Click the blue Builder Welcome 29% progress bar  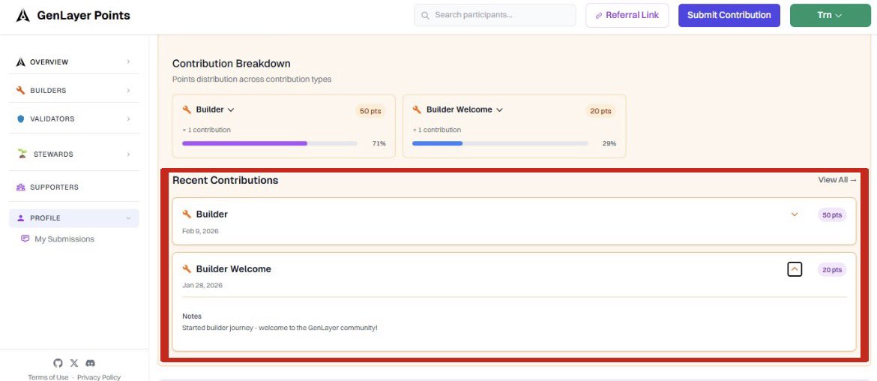coord(438,143)
